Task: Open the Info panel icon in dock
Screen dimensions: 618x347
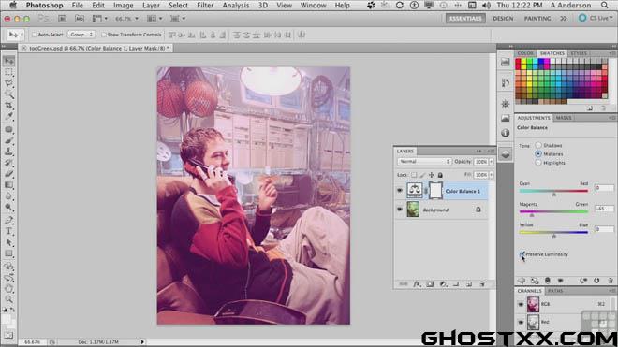Action: point(506,133)
